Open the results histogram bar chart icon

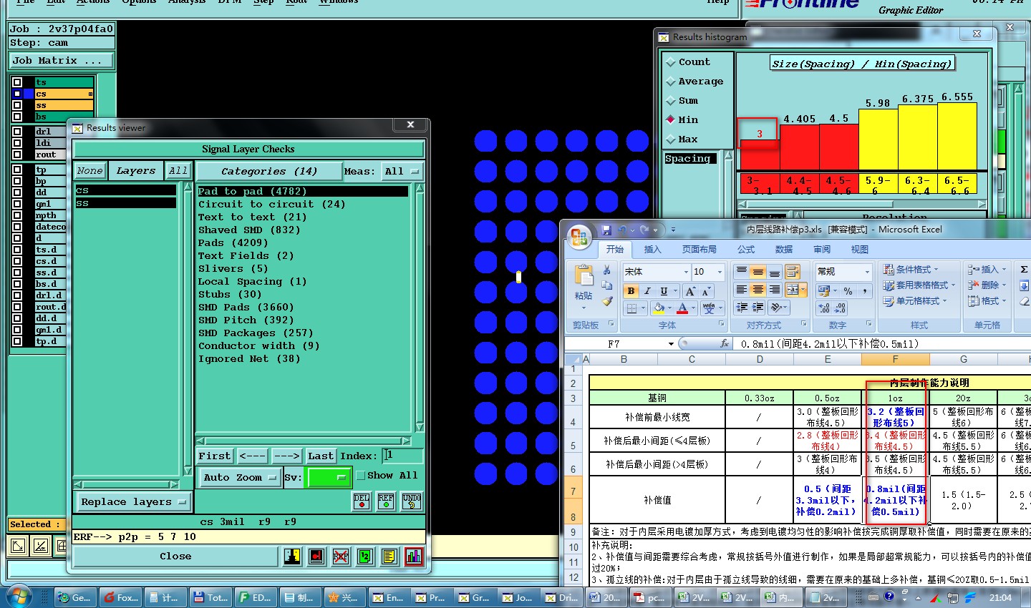click(x=414, y=556)
